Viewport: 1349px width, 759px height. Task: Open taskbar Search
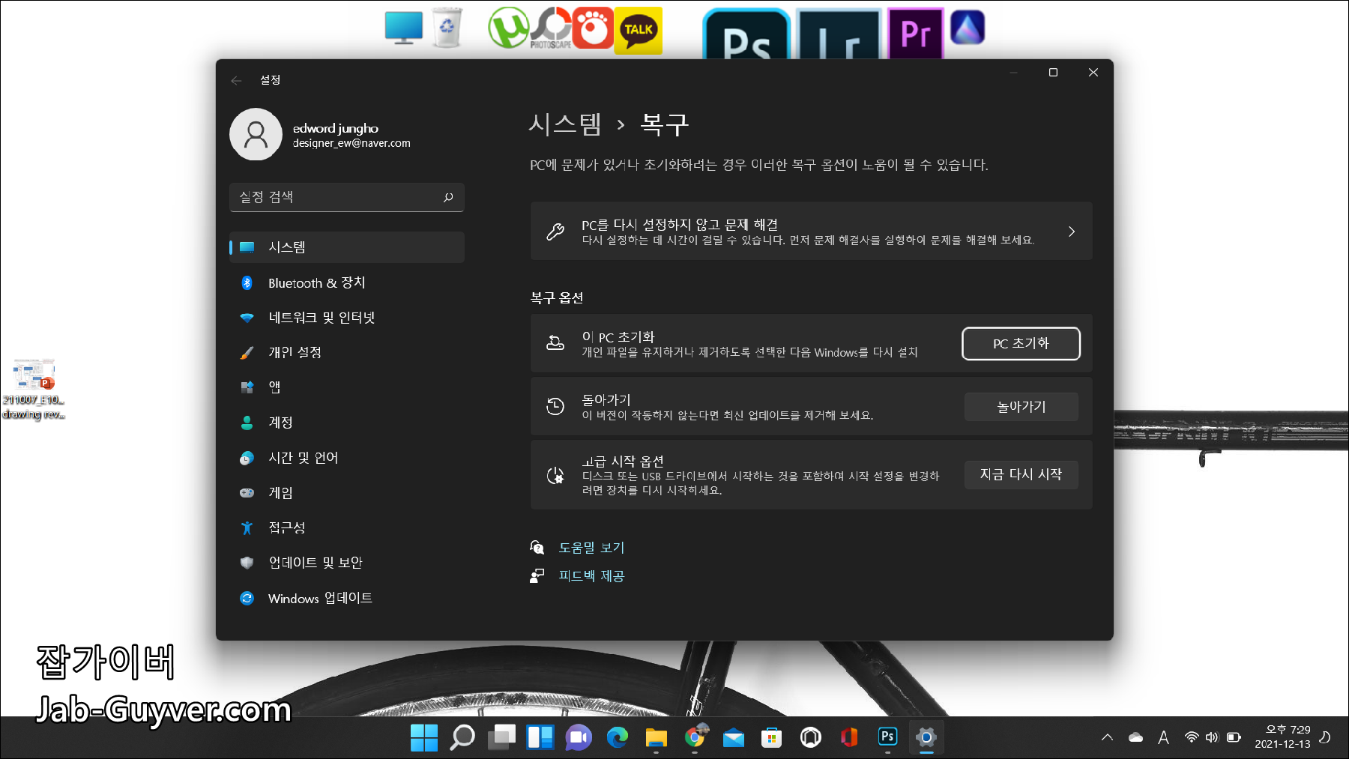(x=462, y=738)
